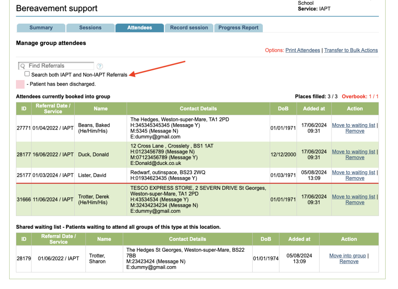
Task: Remove Donald Duck from the group
Action: coord(355,158)
